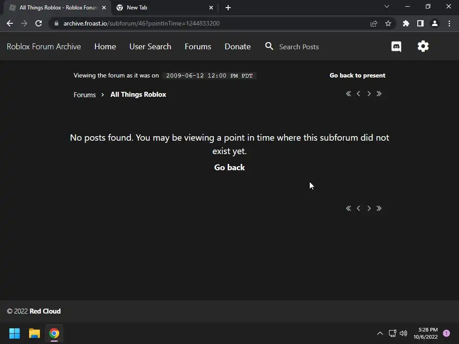Open User Search in navigation bar
The width and height of the screenshot is (459, 344).
tap(150, 47)
